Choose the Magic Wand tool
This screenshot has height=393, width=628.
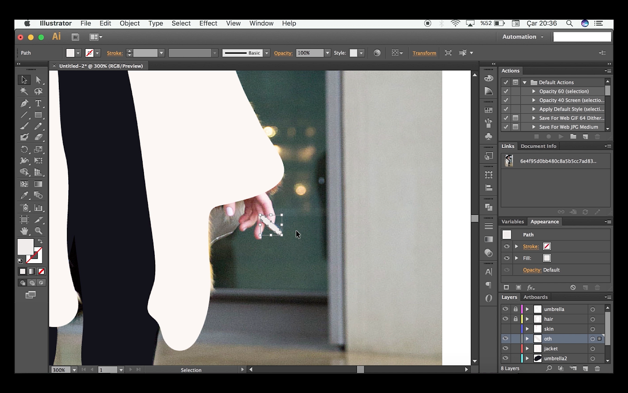pos(24,92)
